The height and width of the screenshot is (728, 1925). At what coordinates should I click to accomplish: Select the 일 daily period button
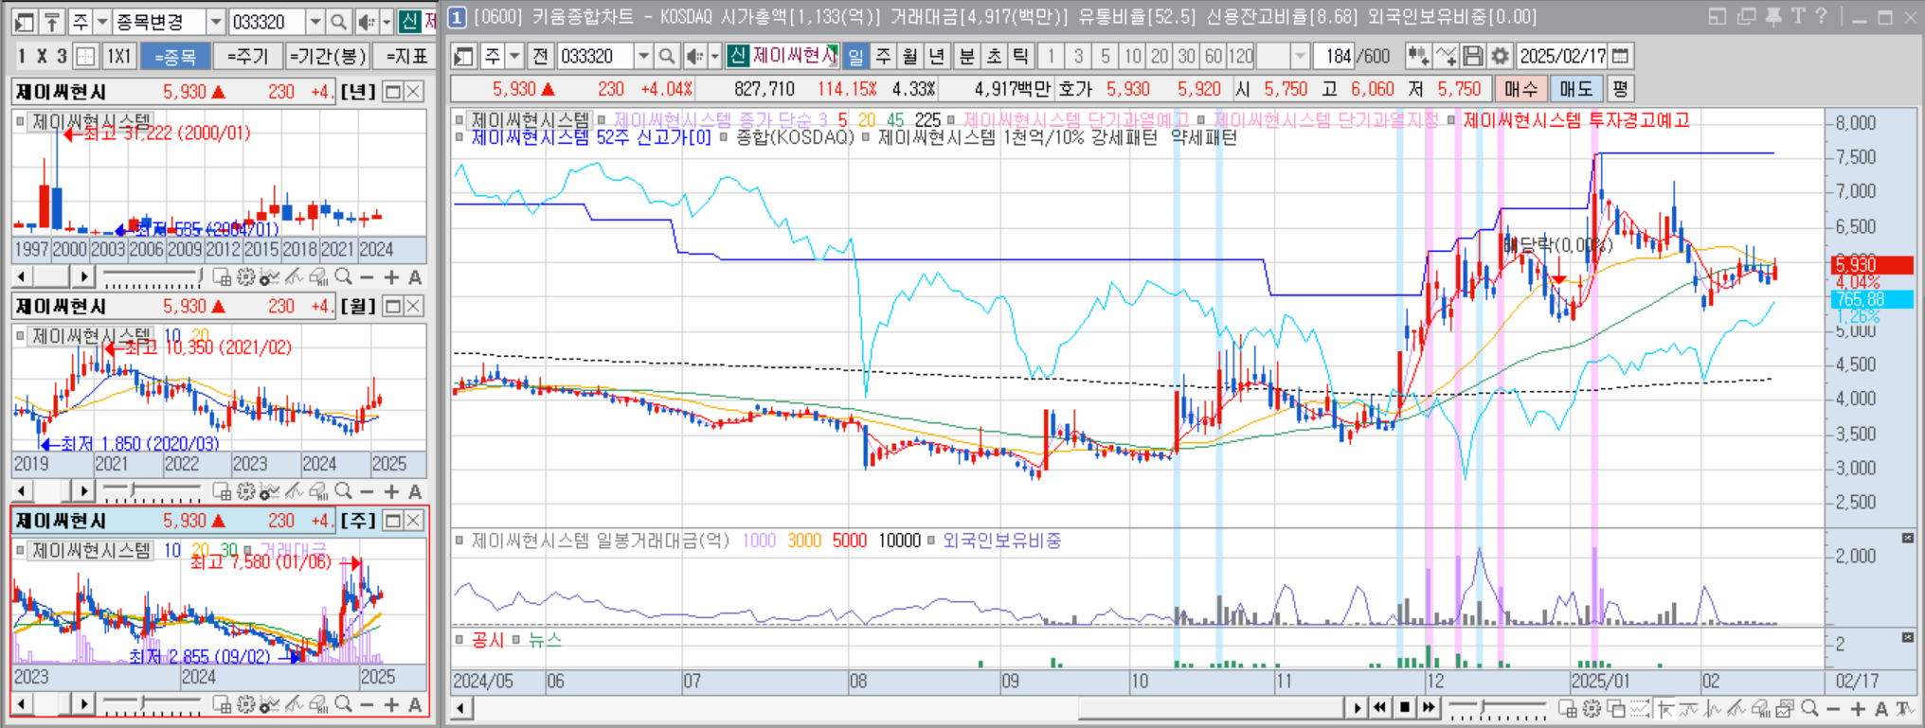(855, 56)
